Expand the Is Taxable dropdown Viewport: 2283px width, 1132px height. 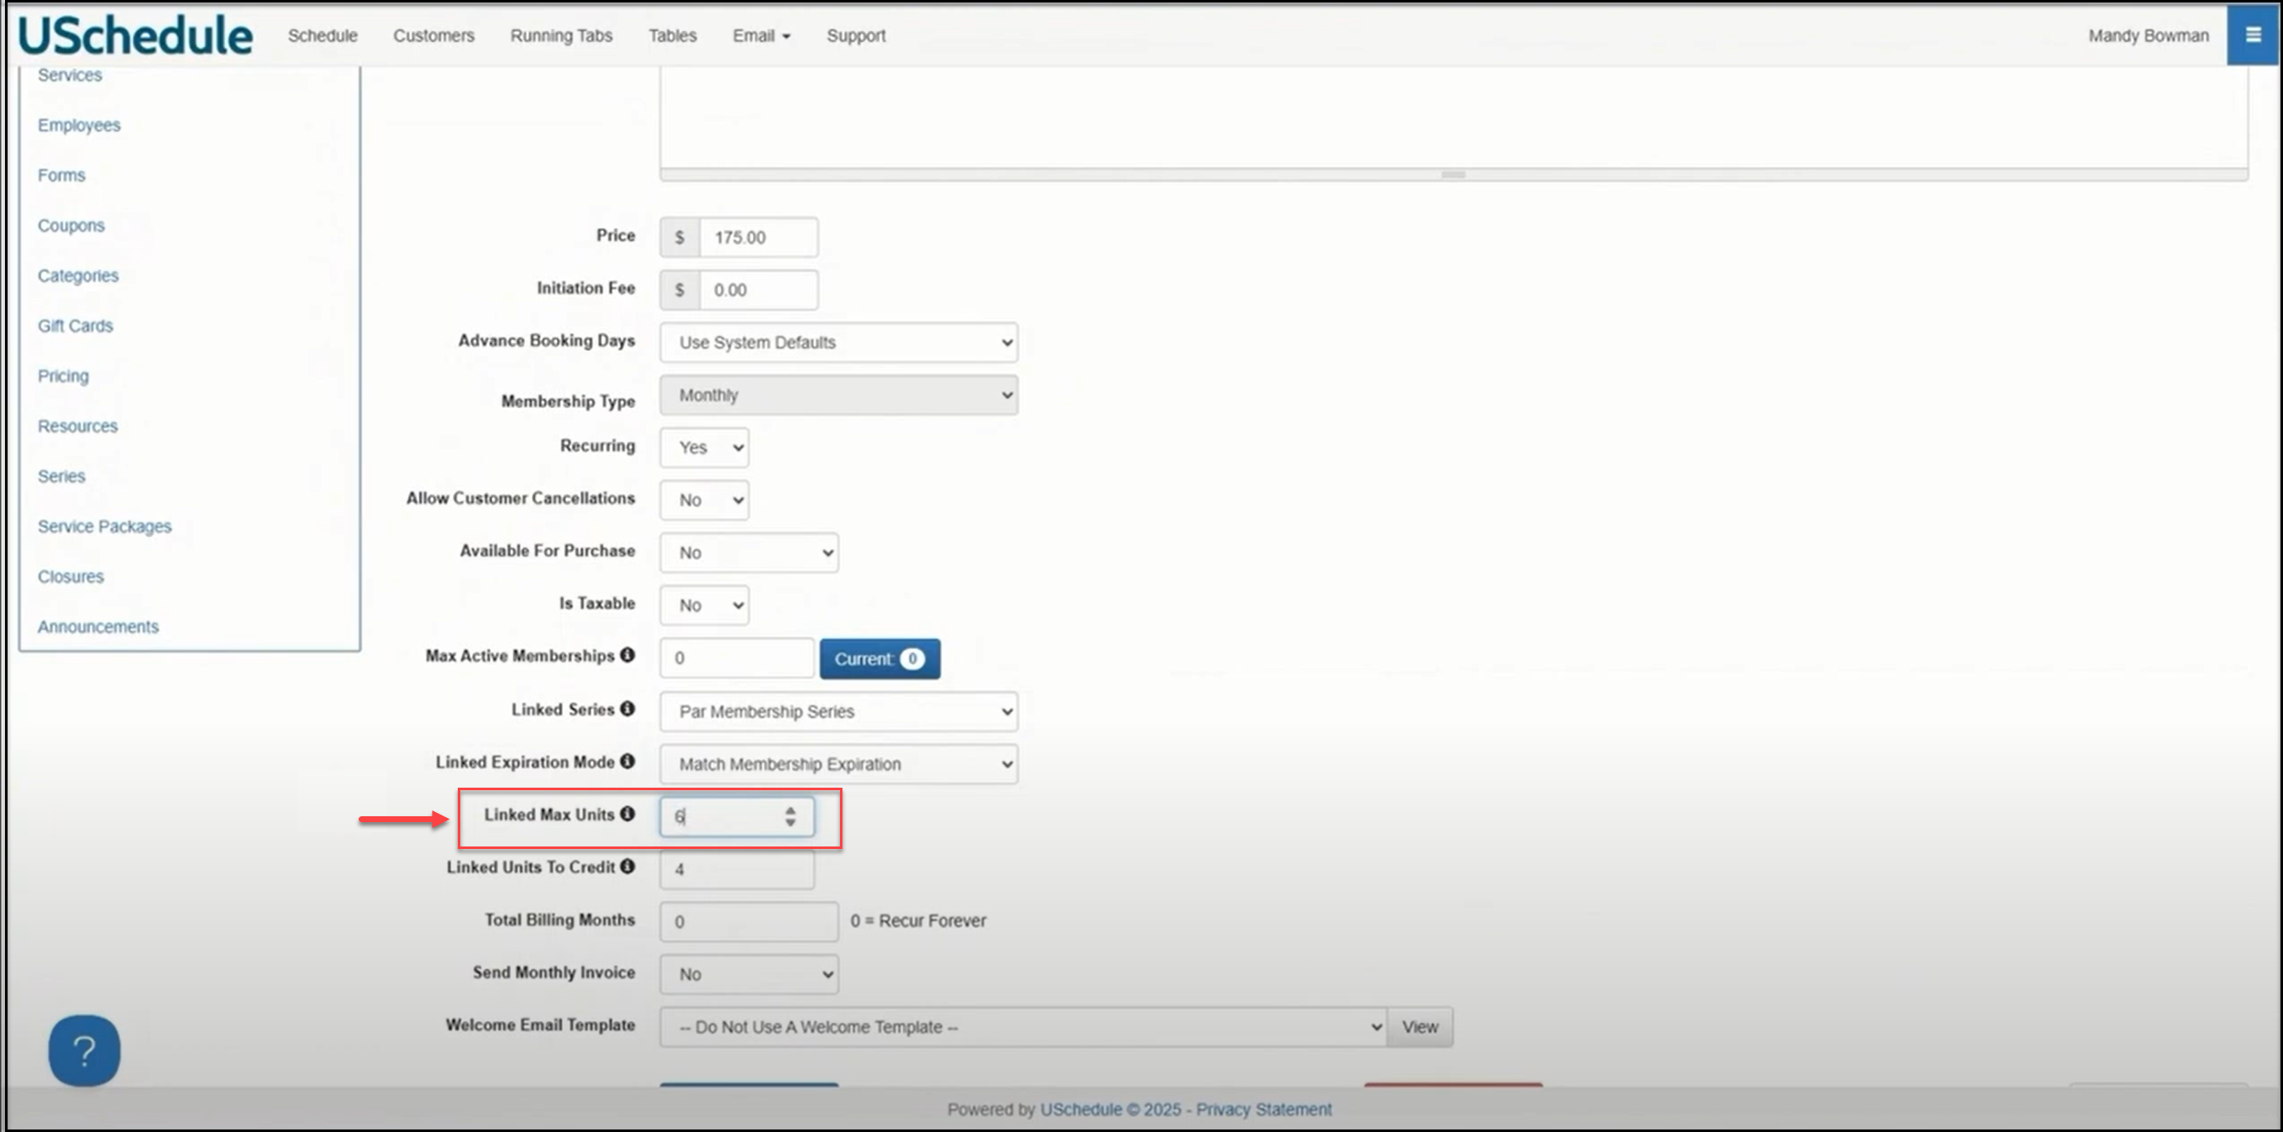point(704,605)
